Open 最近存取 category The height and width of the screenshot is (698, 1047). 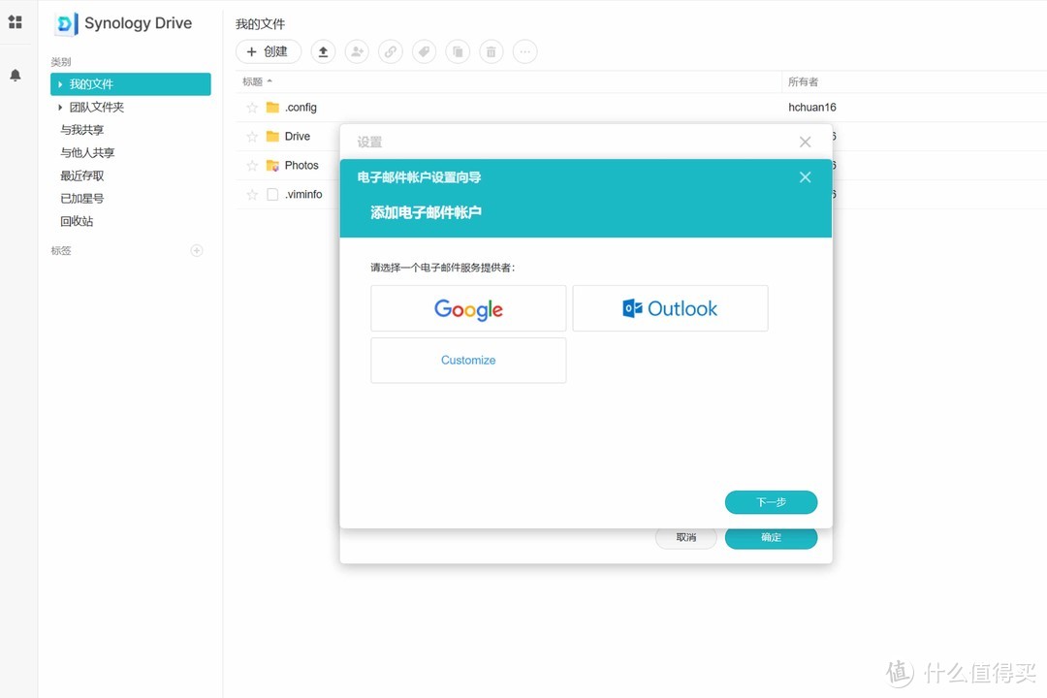click(82, 175)
